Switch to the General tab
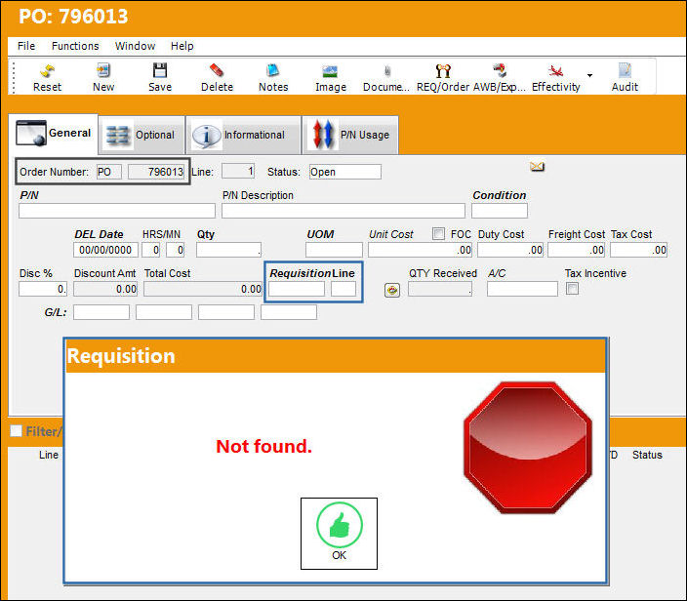Screen dimensions: 687x601 coord(53,133)
